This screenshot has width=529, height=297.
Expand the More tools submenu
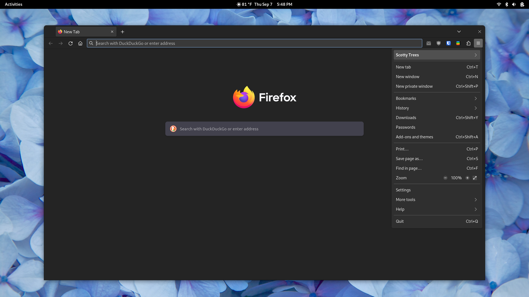[437, 200]
